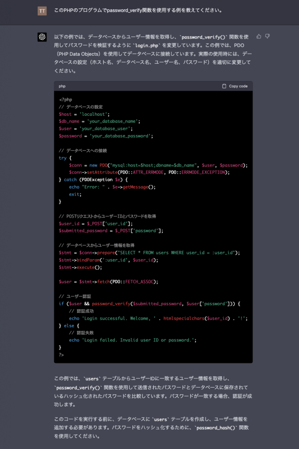Click the comment 認証成功
299x449 pixels.
tap(82, 311)
